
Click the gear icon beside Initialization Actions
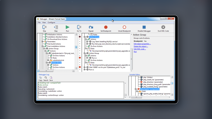click(x=46, y=35)
